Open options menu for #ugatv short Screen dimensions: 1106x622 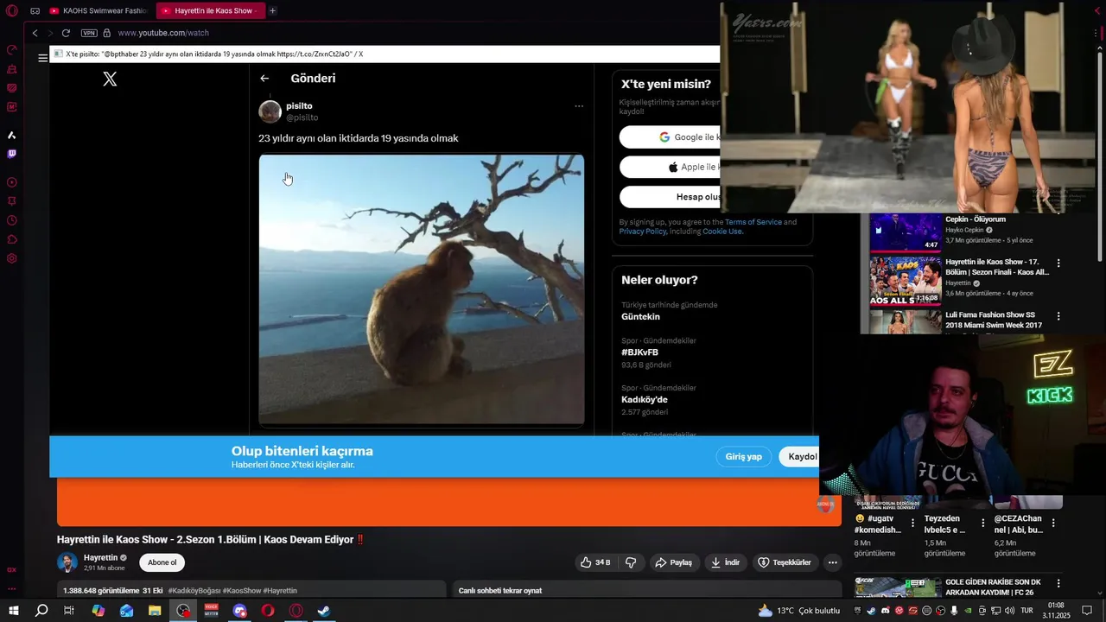point(913,524)
